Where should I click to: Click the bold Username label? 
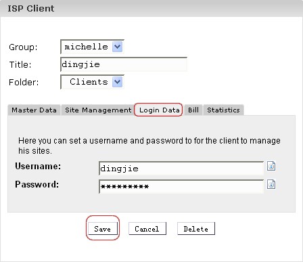pyautogui.click(x=38, y=166)
